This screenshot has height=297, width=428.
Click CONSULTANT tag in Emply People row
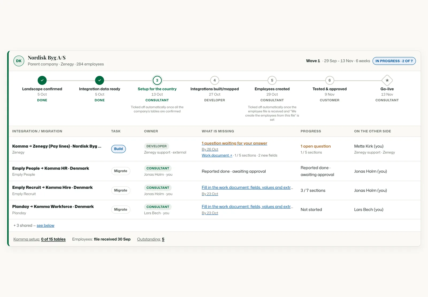[x=158, y=168]
